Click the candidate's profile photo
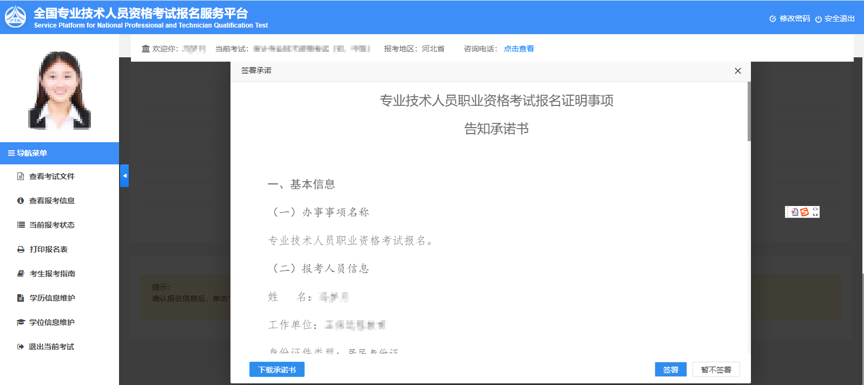 coord(60,90)
